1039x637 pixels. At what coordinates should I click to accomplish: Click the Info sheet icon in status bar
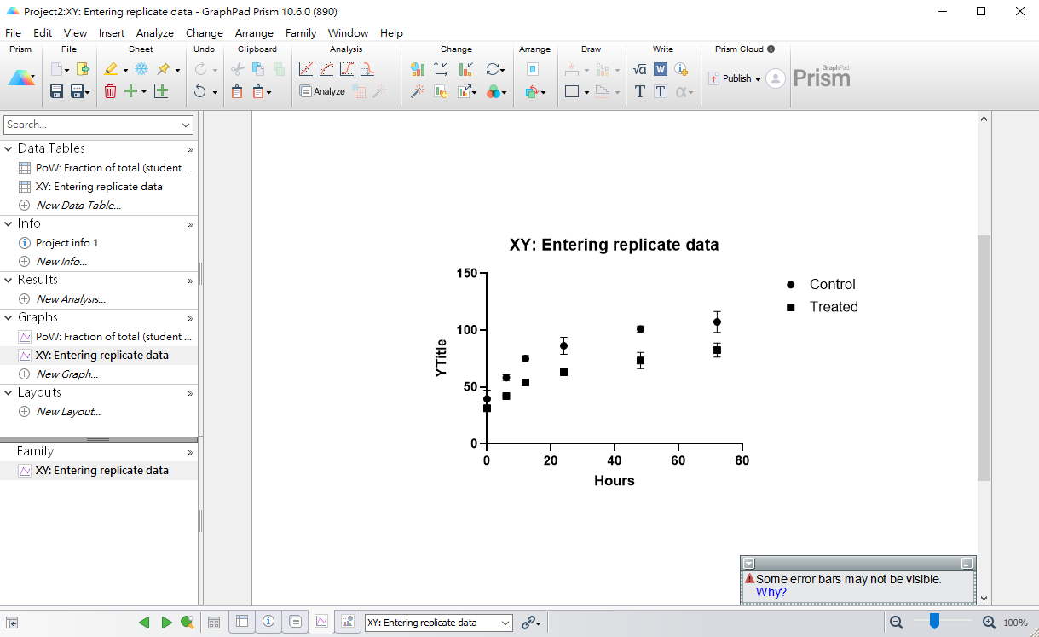tap(268, 622)
